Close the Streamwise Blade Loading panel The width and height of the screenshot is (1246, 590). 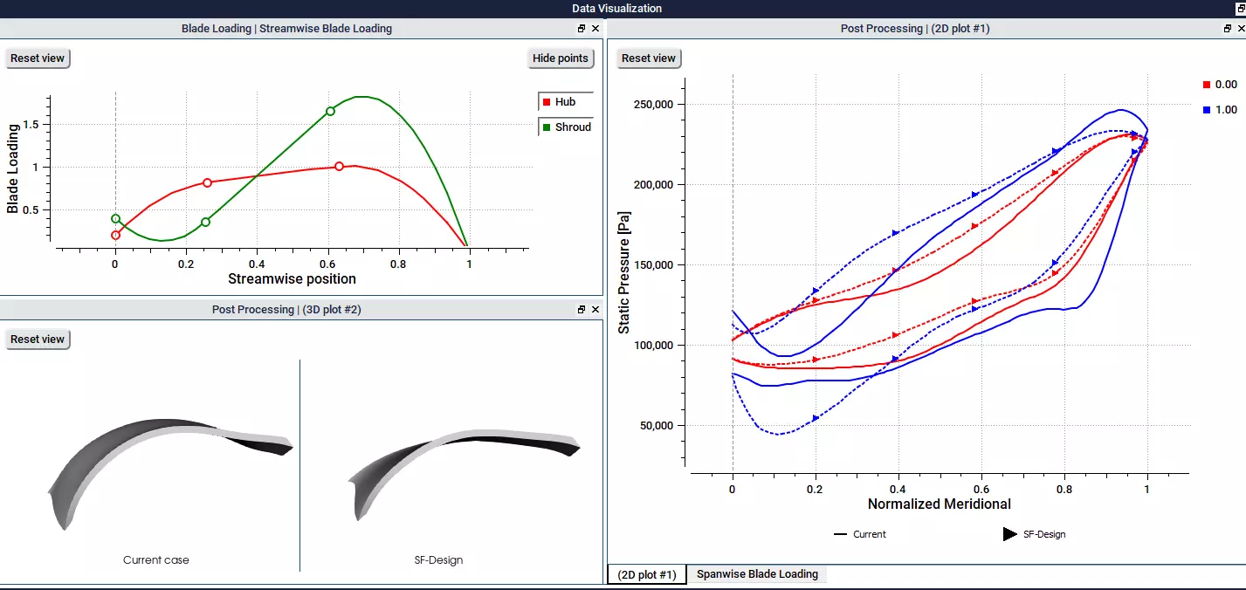595,29
